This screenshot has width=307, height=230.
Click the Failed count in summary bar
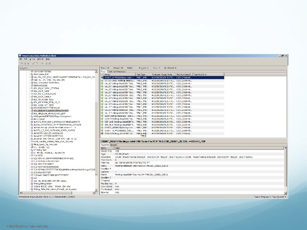[x=130, y=68]
